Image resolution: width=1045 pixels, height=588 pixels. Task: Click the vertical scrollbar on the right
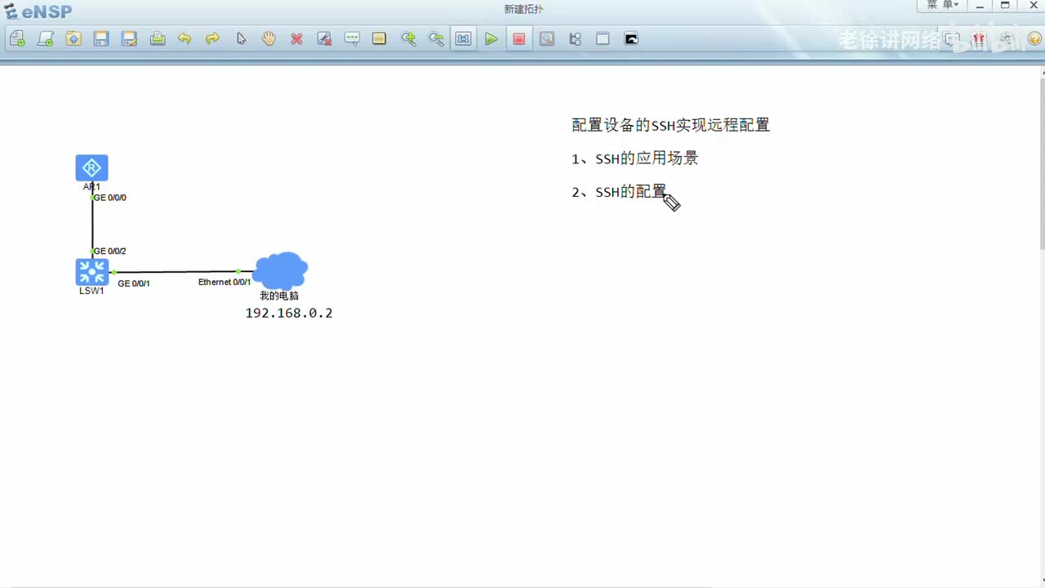point(1042,163)
